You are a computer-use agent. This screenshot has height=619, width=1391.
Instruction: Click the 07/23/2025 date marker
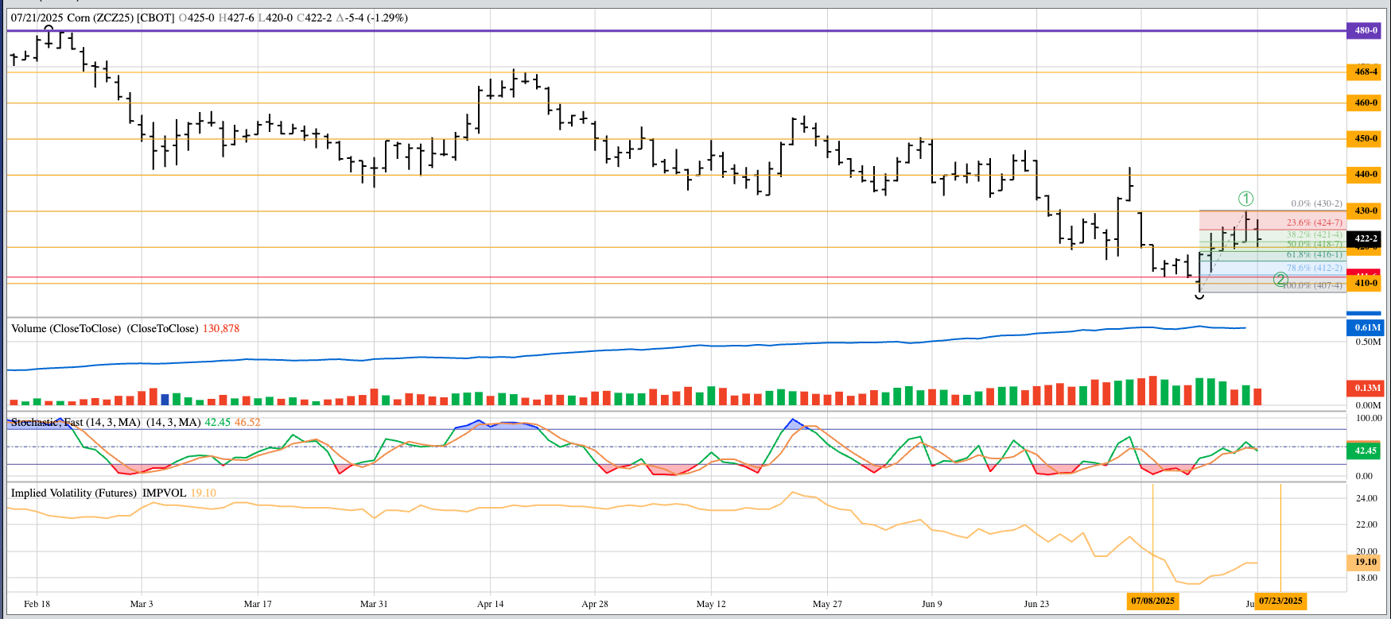(1280, 601)
